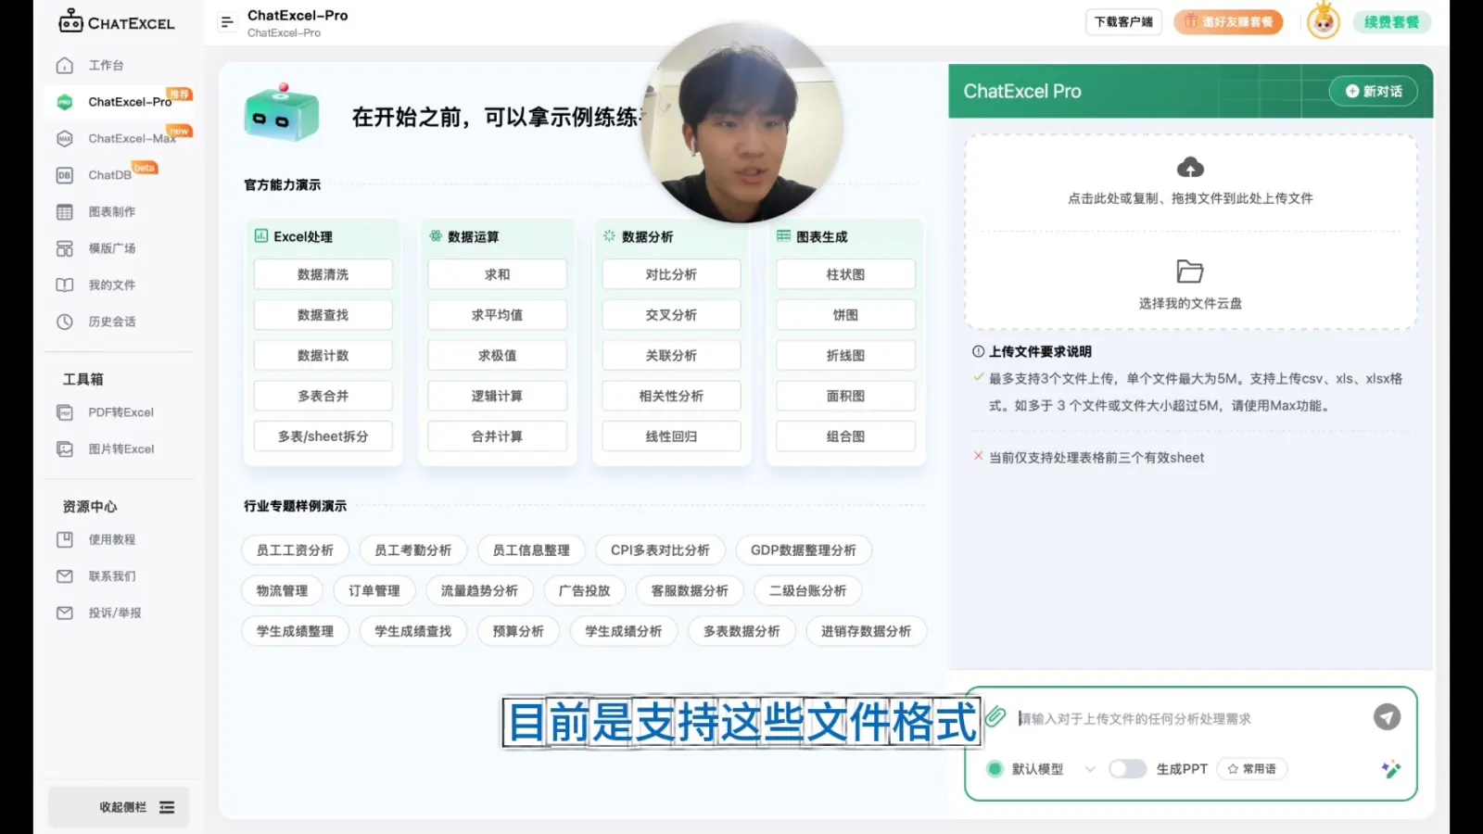Click the orange 邀好友赚套餐 button
Image resolution: width=1483 pixels, height=834 pixels.
(x=1228, y=22)
